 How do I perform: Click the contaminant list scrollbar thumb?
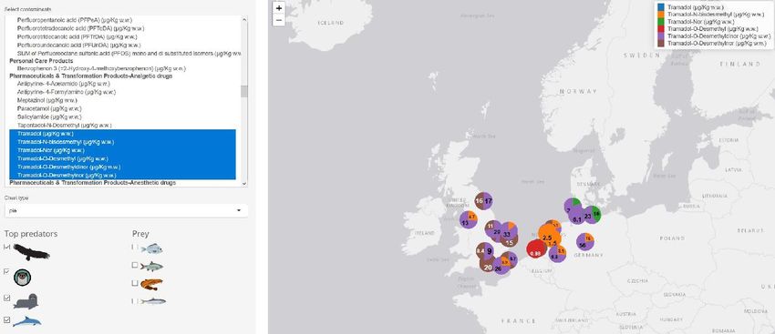click(244, 91)
